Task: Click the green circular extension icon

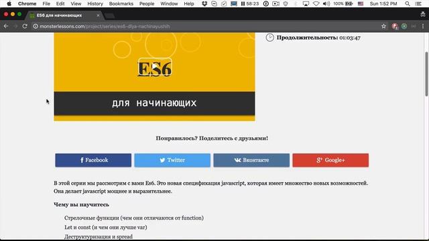Action: click(x=404, y=26)
